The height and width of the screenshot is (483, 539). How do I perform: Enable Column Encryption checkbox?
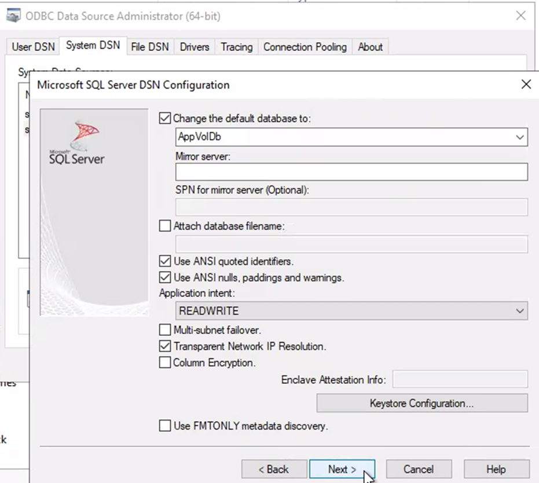(x=166, y=363)
